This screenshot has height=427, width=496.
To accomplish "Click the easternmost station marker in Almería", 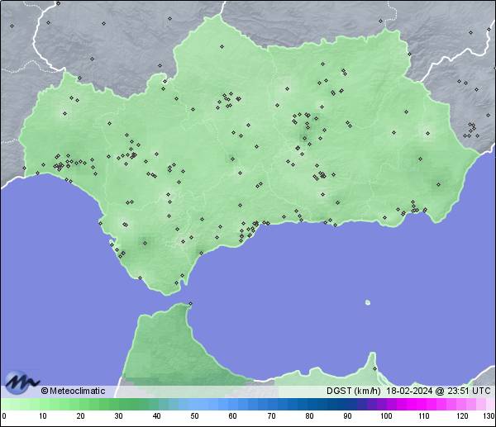I will 438,184.
